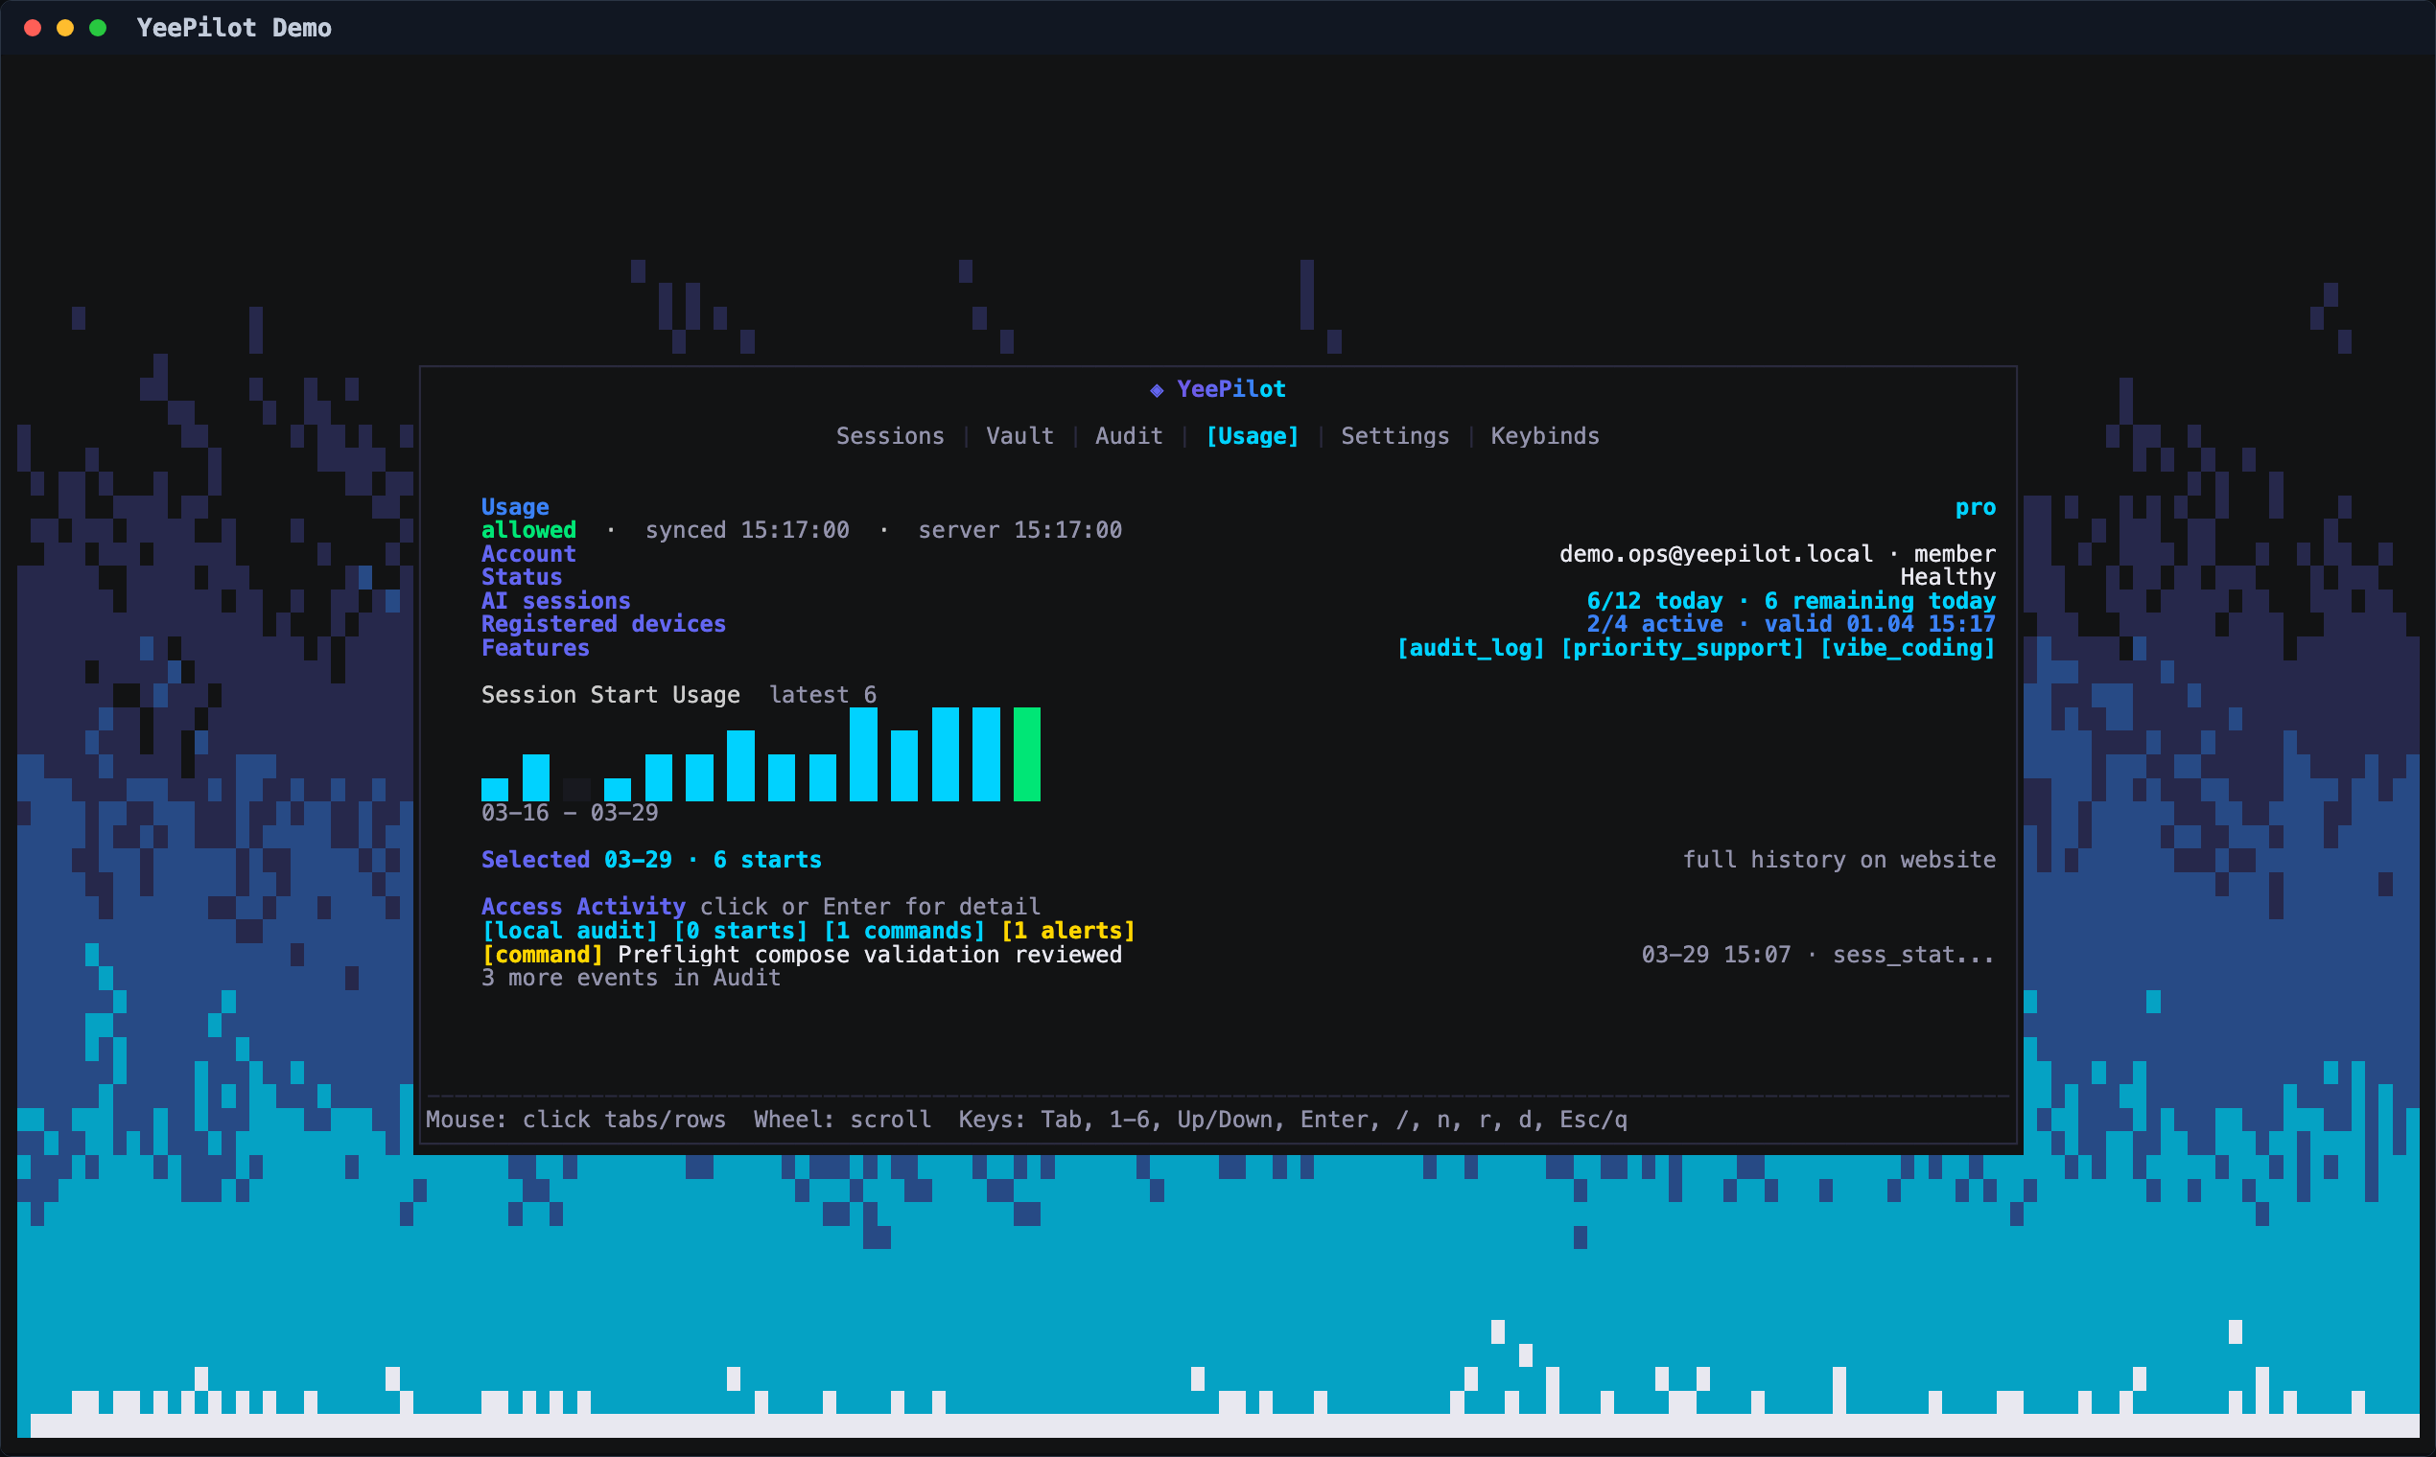This screenshot has width=2436, height=1457.
Task: Click the [0 starts] filter
Action: (x=740, y=931)
